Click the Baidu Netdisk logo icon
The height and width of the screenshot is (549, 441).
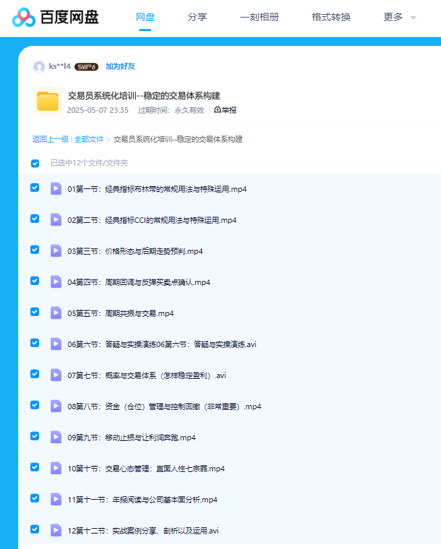23,18
